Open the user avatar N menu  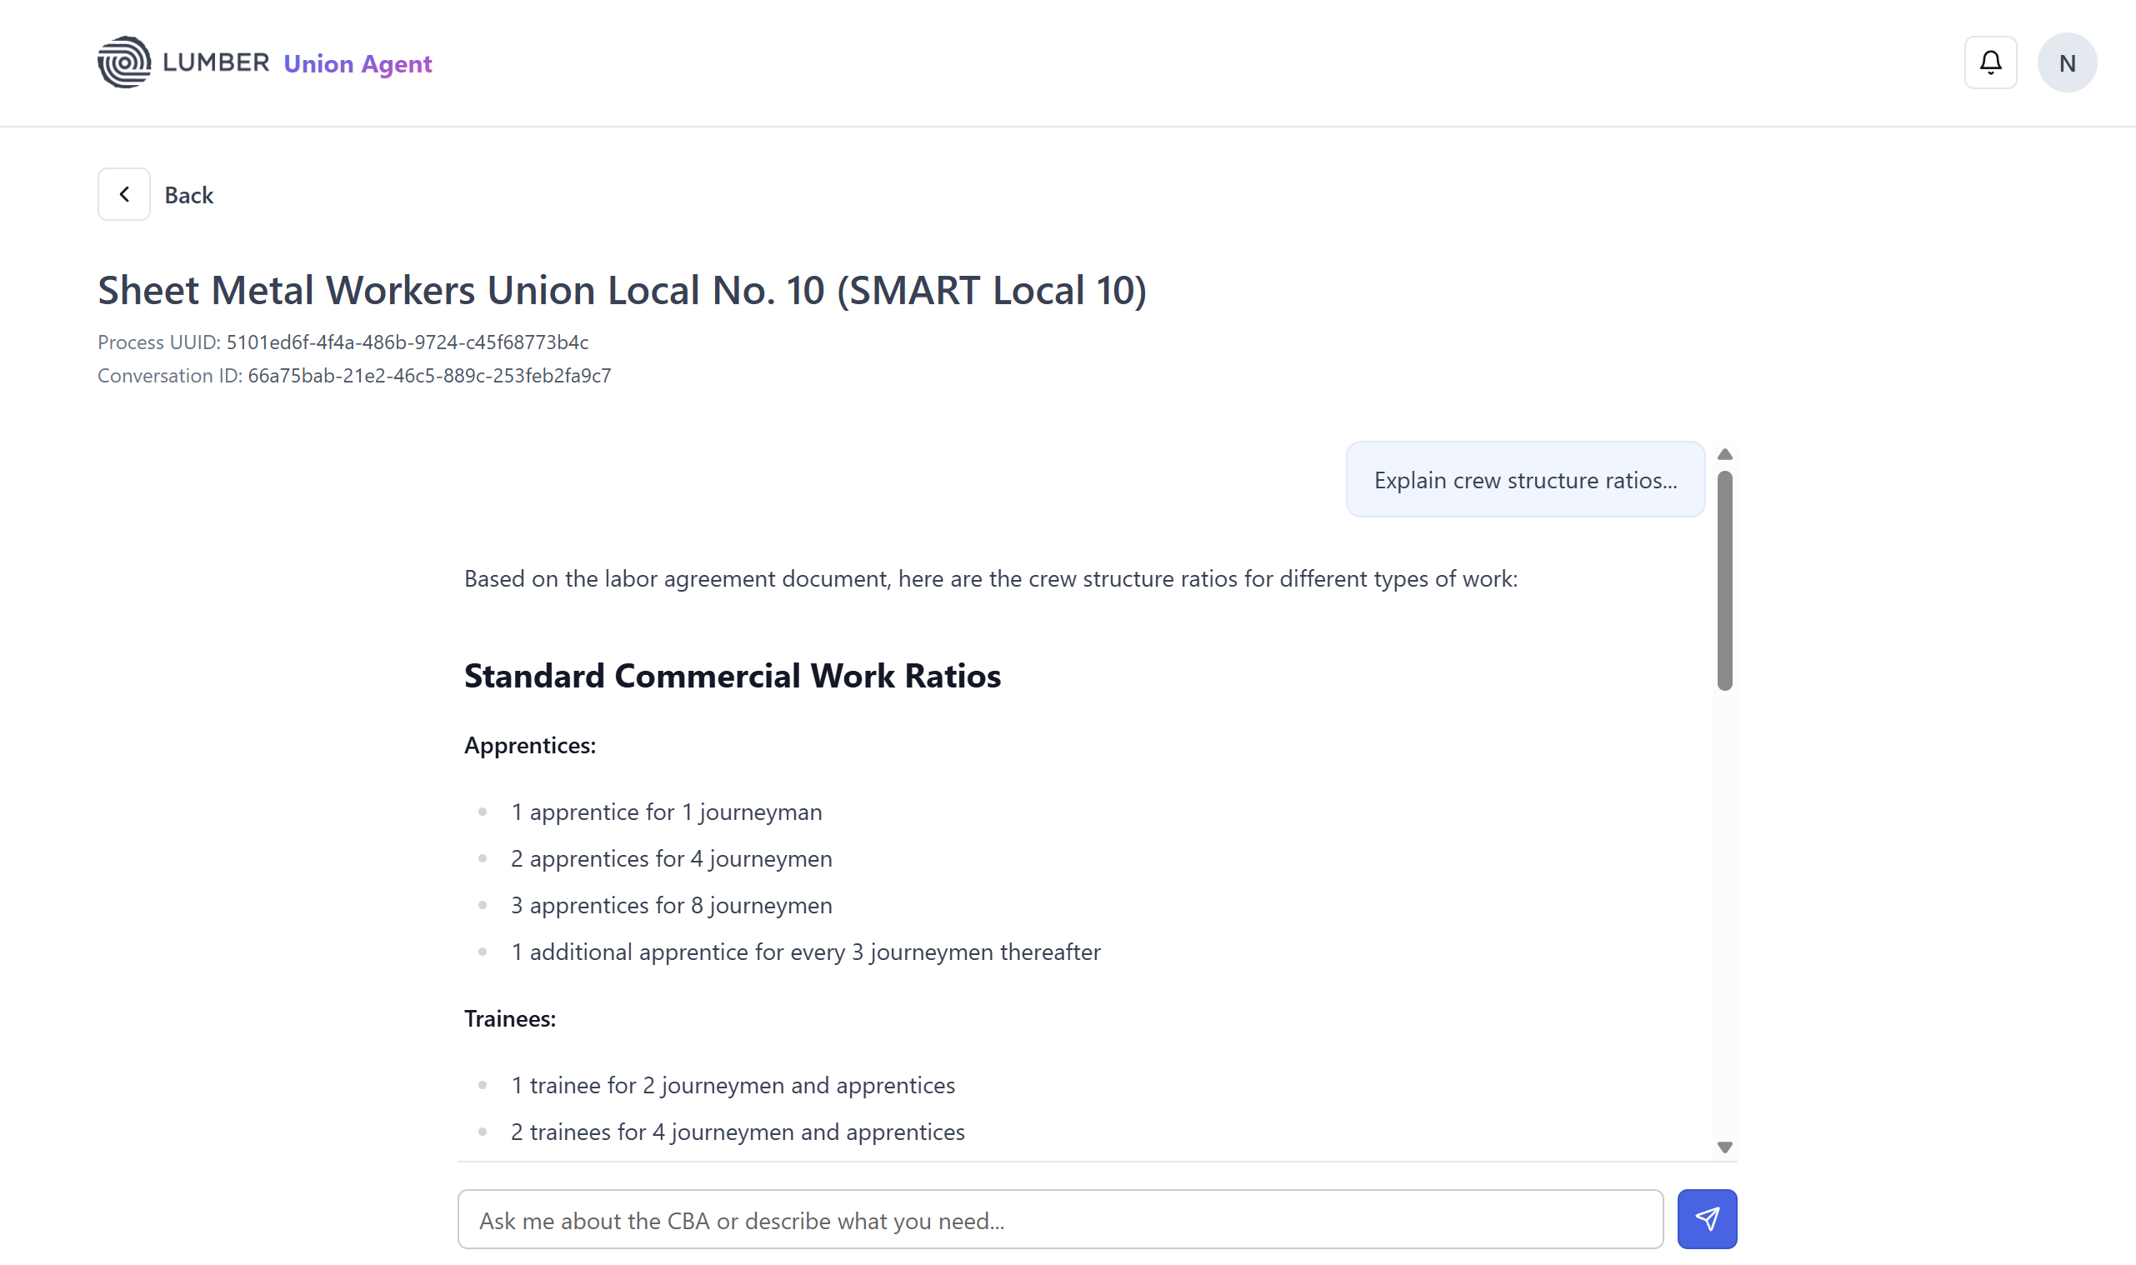coord(2066,62)
